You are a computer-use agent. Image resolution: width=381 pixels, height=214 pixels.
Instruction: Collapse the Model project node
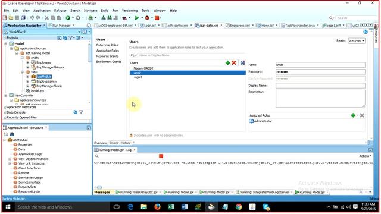pos(5,43)
